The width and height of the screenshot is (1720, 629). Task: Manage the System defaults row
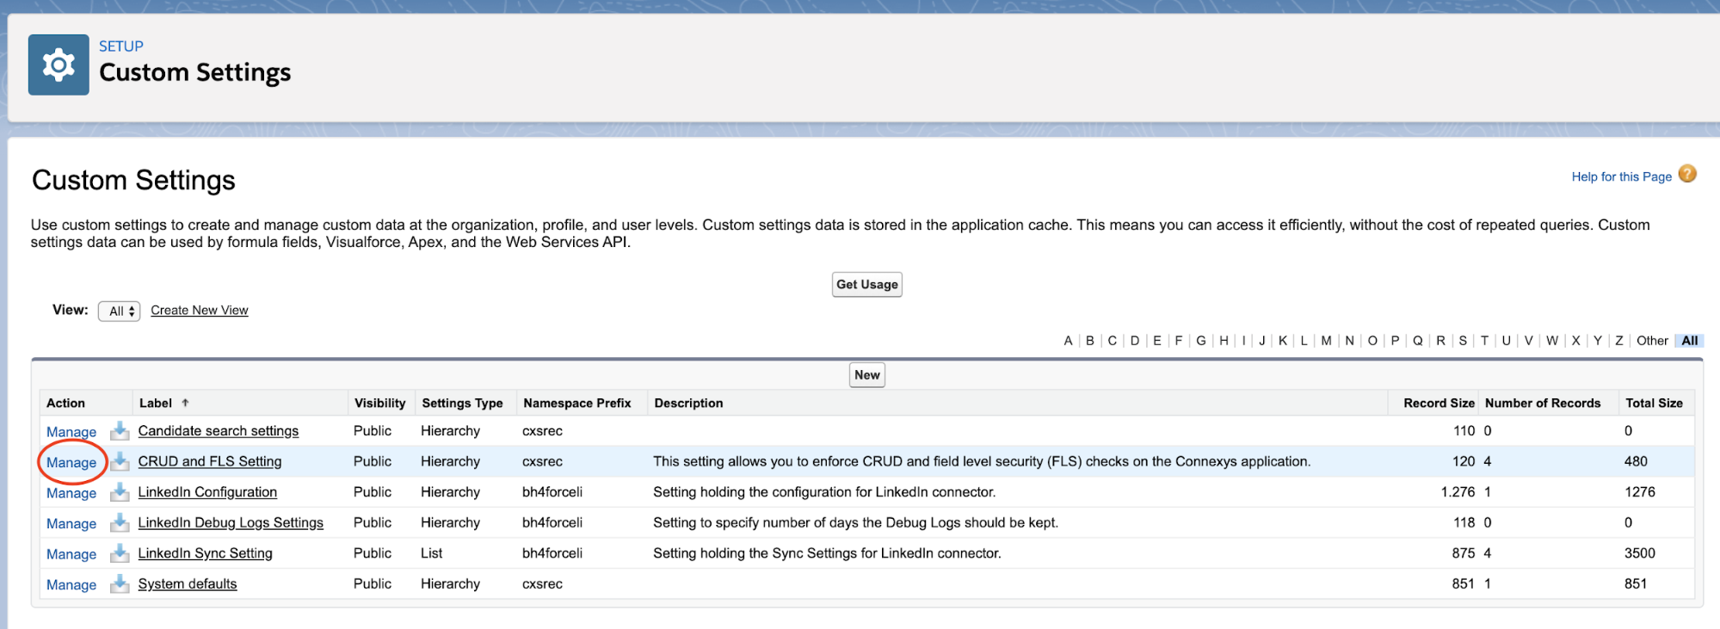click(71, 584)
